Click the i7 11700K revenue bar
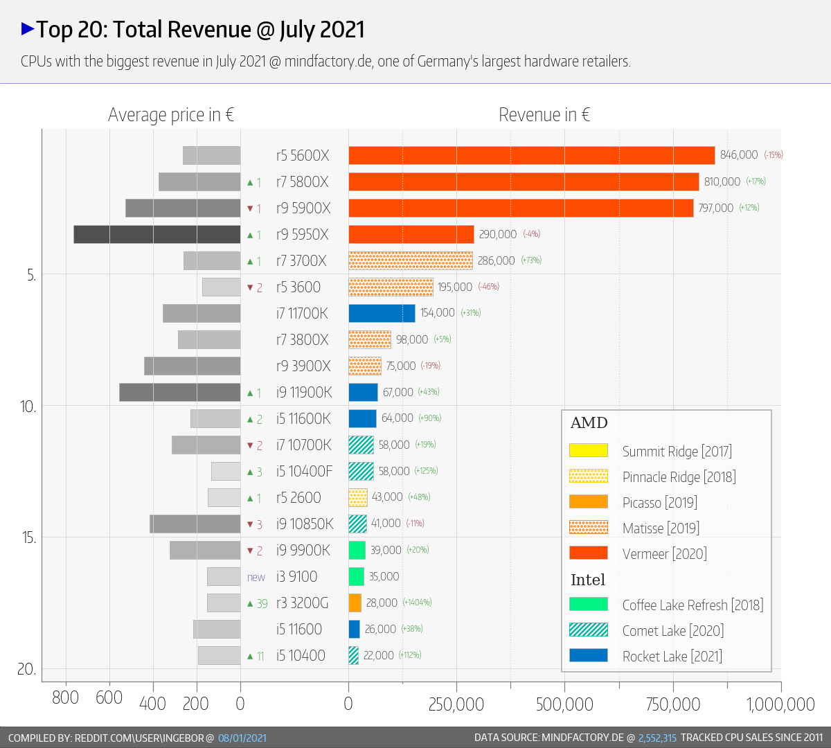This screenshot has width=831, height=748. click(x=382, y=313)
